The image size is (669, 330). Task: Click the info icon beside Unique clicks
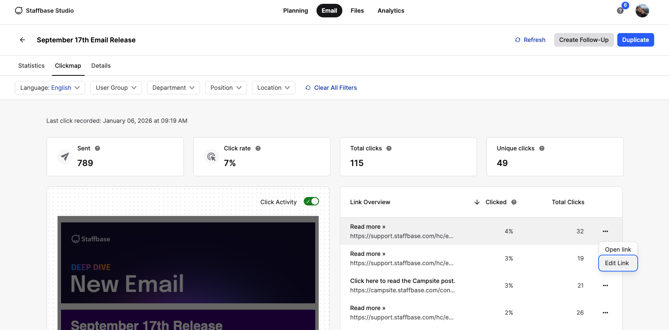coord(542,148)
